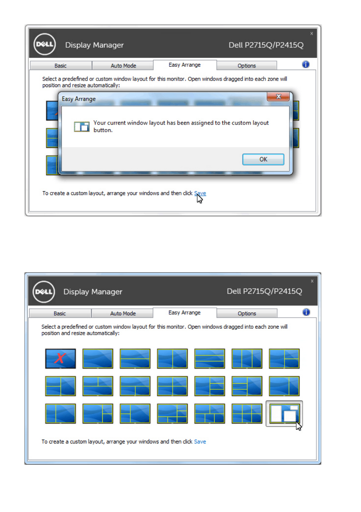361x512 pixels.
Task: Close the Easy Arrange message dialog with red X
Action: [278, 97]
